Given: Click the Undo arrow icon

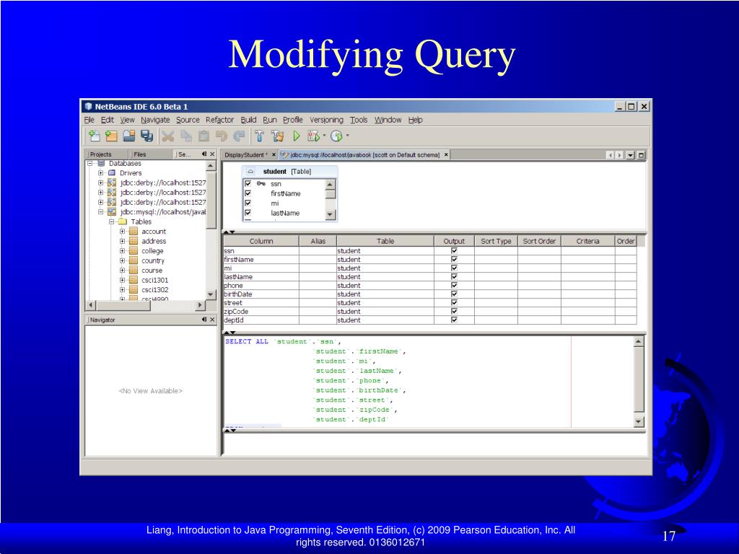Looking at the screenshot, I should pyautogui.click(x=222, y=136).
